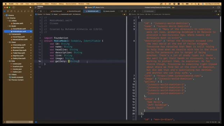Click the date and time in menu bar
Screen dimensions: 224x126
(x=212, y=4)
